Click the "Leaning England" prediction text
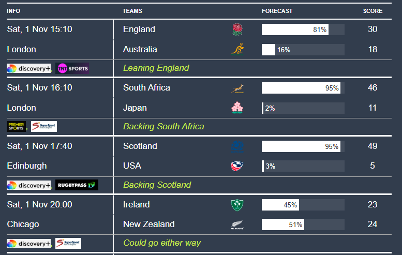 156,68
